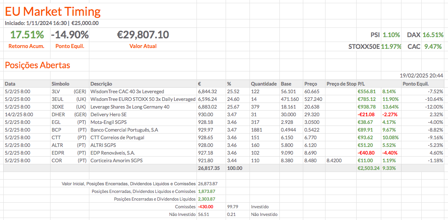Click the Não Investido amount 56.51
Image resolution: width=448 pixels, height=220 pixels.
204,214
